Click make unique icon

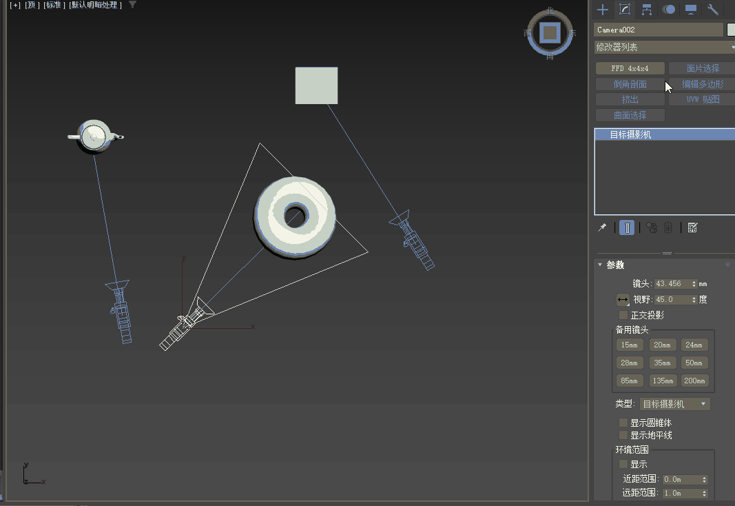[x=652, y=227]
